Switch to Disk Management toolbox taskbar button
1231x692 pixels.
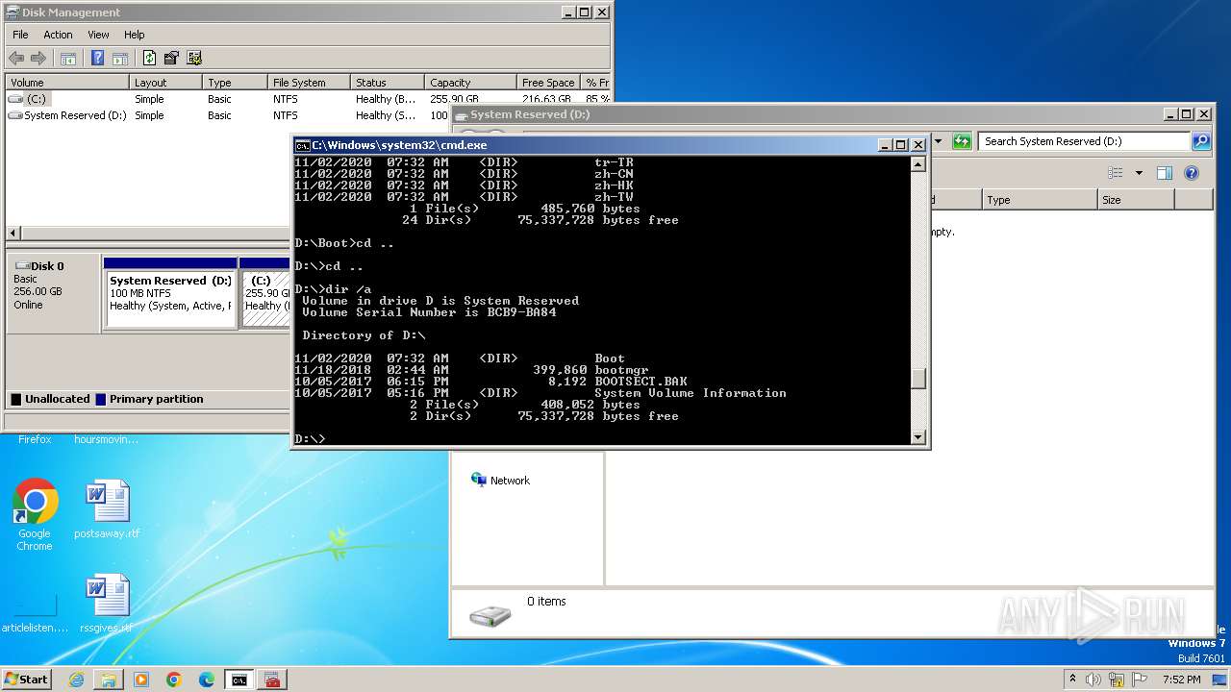point(272,680)
